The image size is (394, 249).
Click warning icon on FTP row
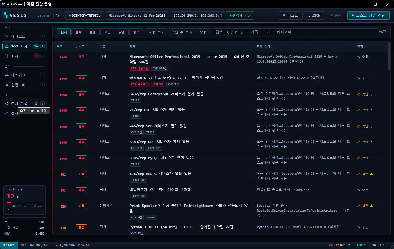tap(359, 110)
